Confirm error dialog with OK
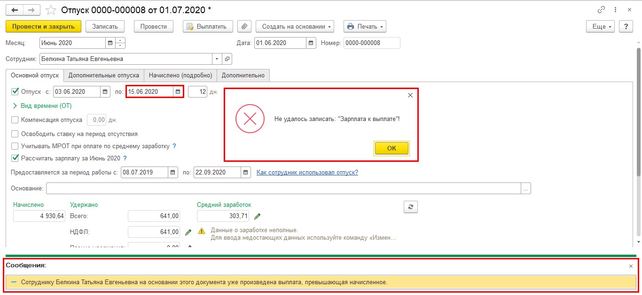642x295 pixels. tap(391, 148)
